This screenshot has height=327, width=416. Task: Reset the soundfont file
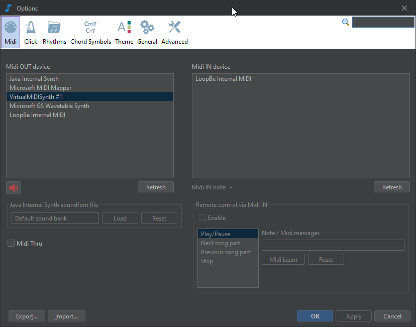pyautogui.click(x=159, y=219)
